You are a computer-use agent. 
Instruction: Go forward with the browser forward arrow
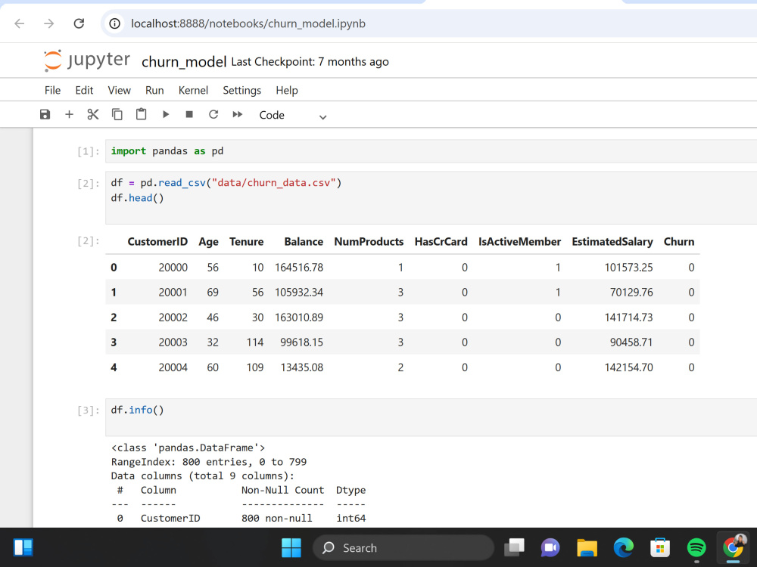click(48, 23)
